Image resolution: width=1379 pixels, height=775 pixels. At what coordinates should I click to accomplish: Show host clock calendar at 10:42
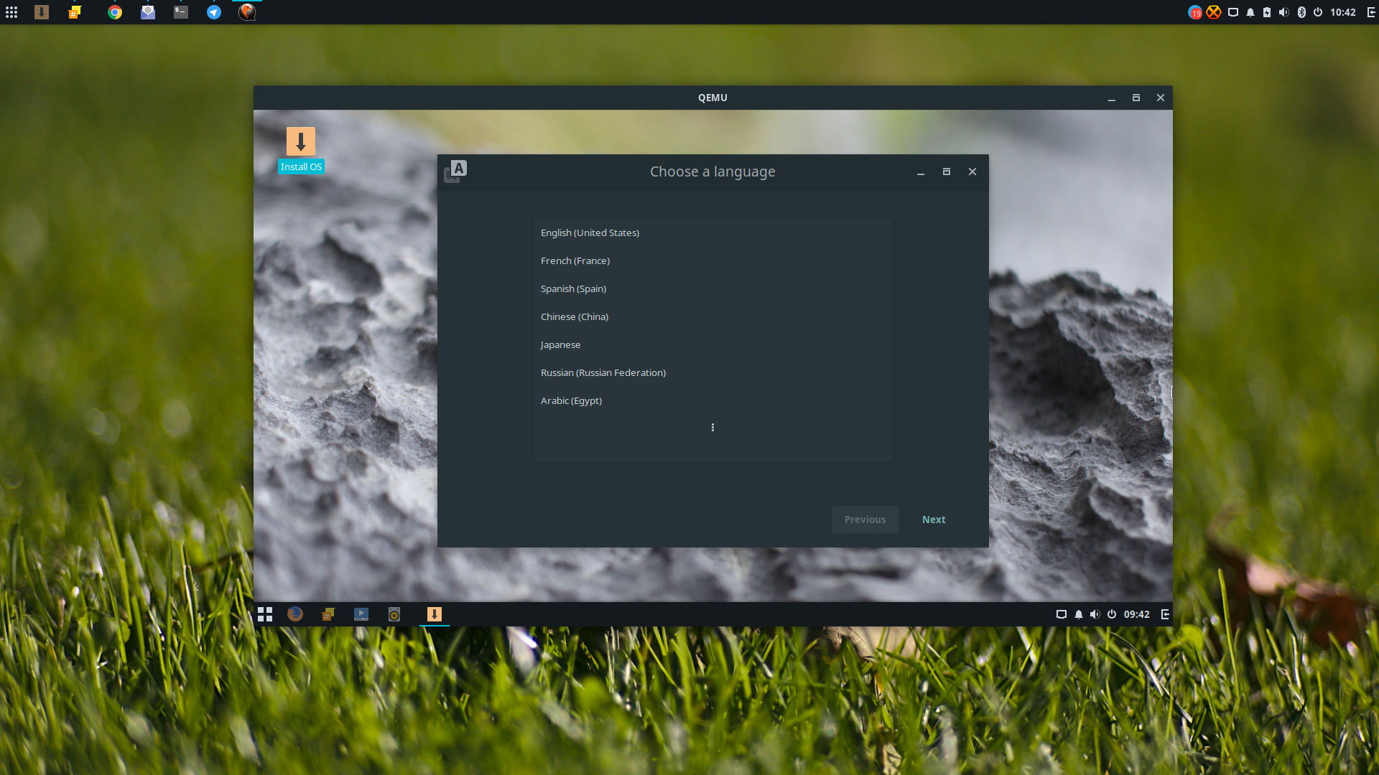[x=1343, y=12]
